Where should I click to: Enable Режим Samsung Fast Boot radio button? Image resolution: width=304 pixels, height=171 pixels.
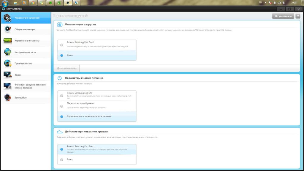[x=62, y=45]
